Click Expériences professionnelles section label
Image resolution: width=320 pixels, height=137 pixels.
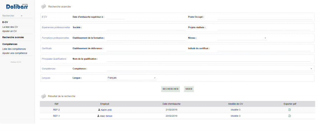(x=56, y=27)
